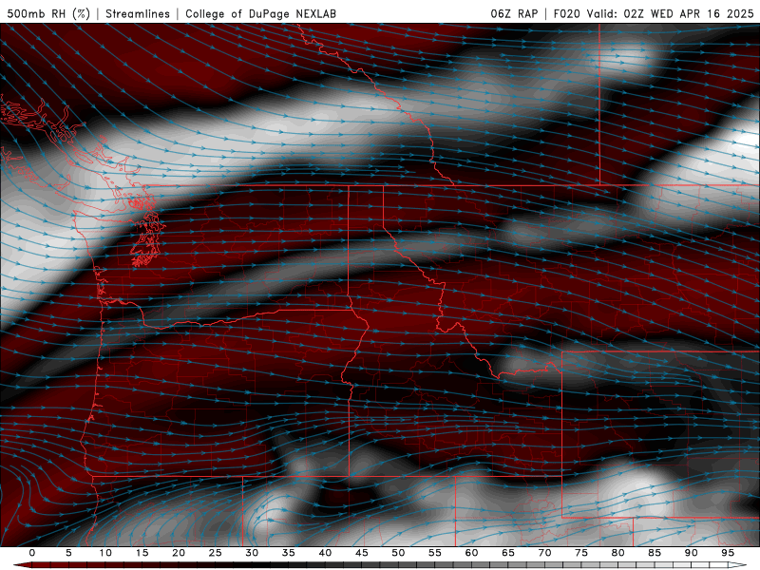Click the "Streamlines" header label
Screen dimensions: 760x570
coord(138,13)
